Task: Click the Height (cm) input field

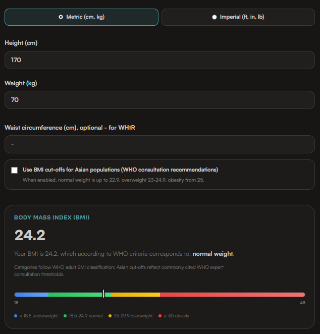Action: pos(160,60)
